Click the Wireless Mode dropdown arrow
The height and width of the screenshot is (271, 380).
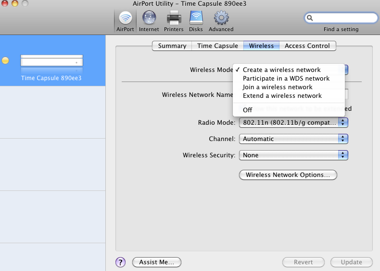pos(346,70)
